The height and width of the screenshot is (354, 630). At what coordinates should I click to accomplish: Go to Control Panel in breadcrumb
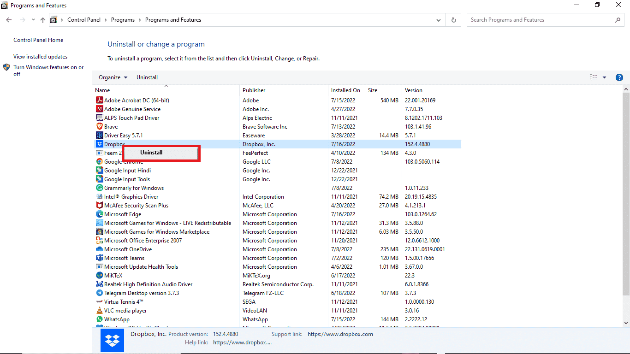coord(83,20)
